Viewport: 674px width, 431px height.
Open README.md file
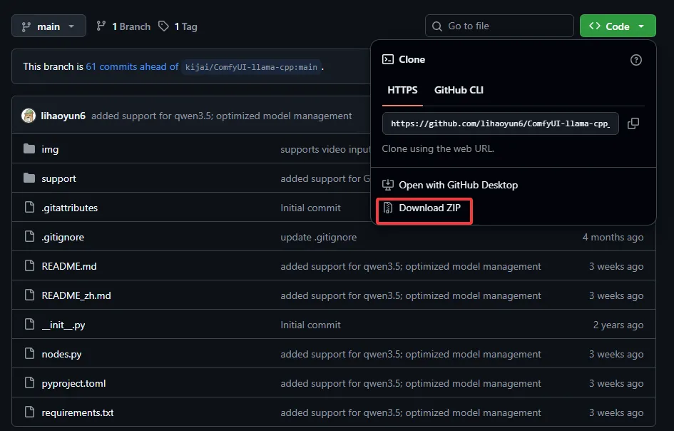coord(69,266)
